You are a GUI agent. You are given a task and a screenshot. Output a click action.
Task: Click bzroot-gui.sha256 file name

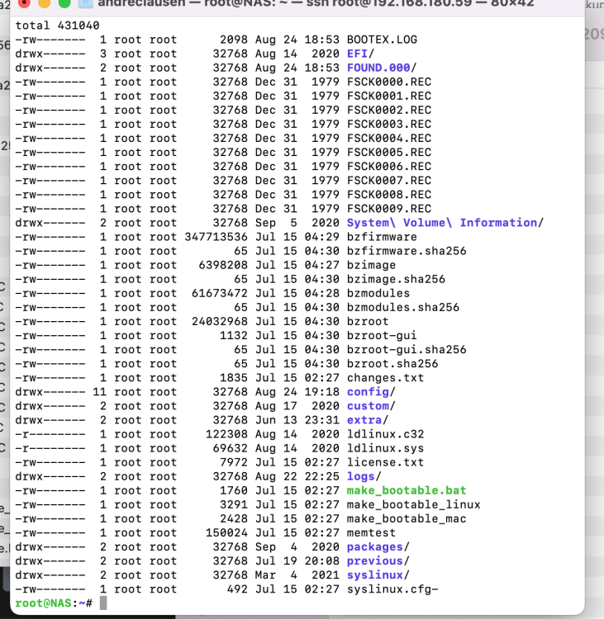coord(407,350)
